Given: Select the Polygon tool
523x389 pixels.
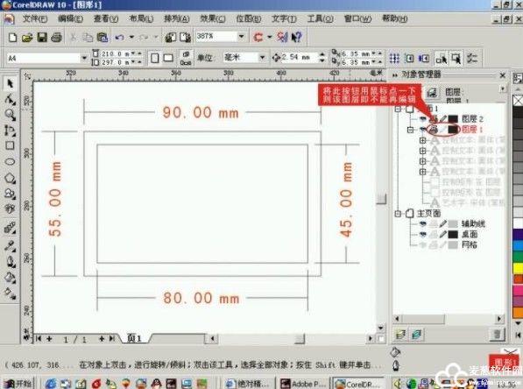Looking at the screenshot, I should [x=10, y=178].
